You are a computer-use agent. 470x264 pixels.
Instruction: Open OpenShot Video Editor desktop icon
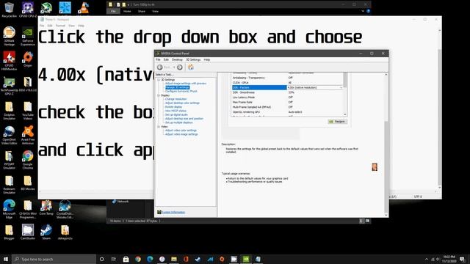(9, 135)
